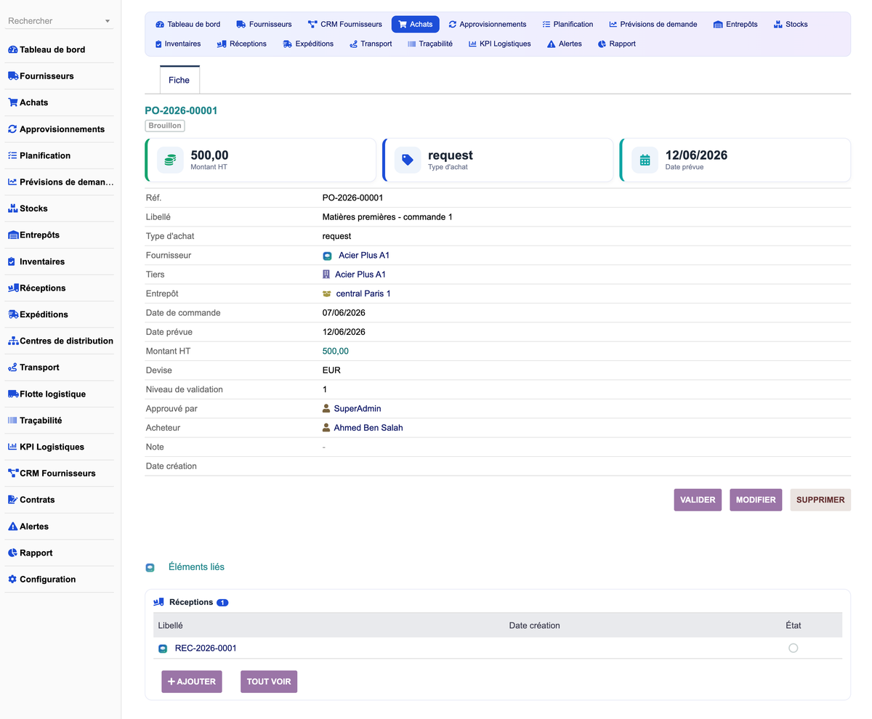Click the SUPPRIMER button
This screenshot has height=719, width=872.
point(820,500)
